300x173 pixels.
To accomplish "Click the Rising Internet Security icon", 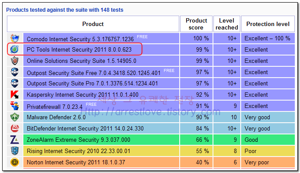I will (x=15, y=151).
